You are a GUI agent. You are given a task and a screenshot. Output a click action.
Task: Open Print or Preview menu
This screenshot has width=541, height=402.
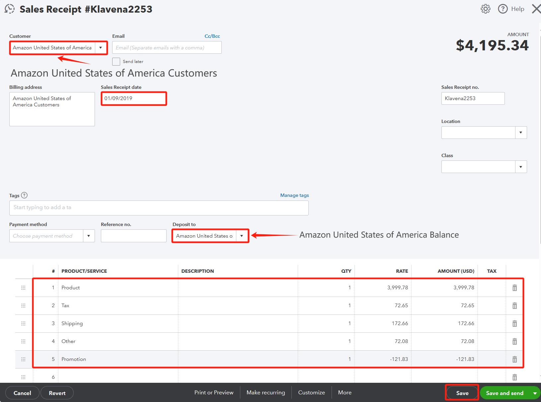point(214,392)
